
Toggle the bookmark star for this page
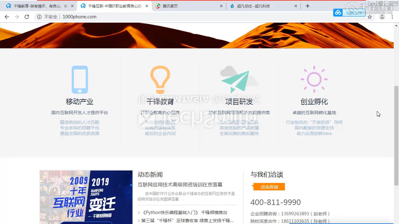pyautogui.click(x=370, y=17)
